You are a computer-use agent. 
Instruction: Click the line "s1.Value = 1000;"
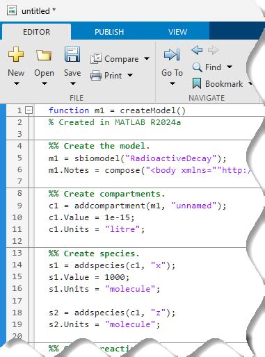pyautogui.click(x=89, y=277)
